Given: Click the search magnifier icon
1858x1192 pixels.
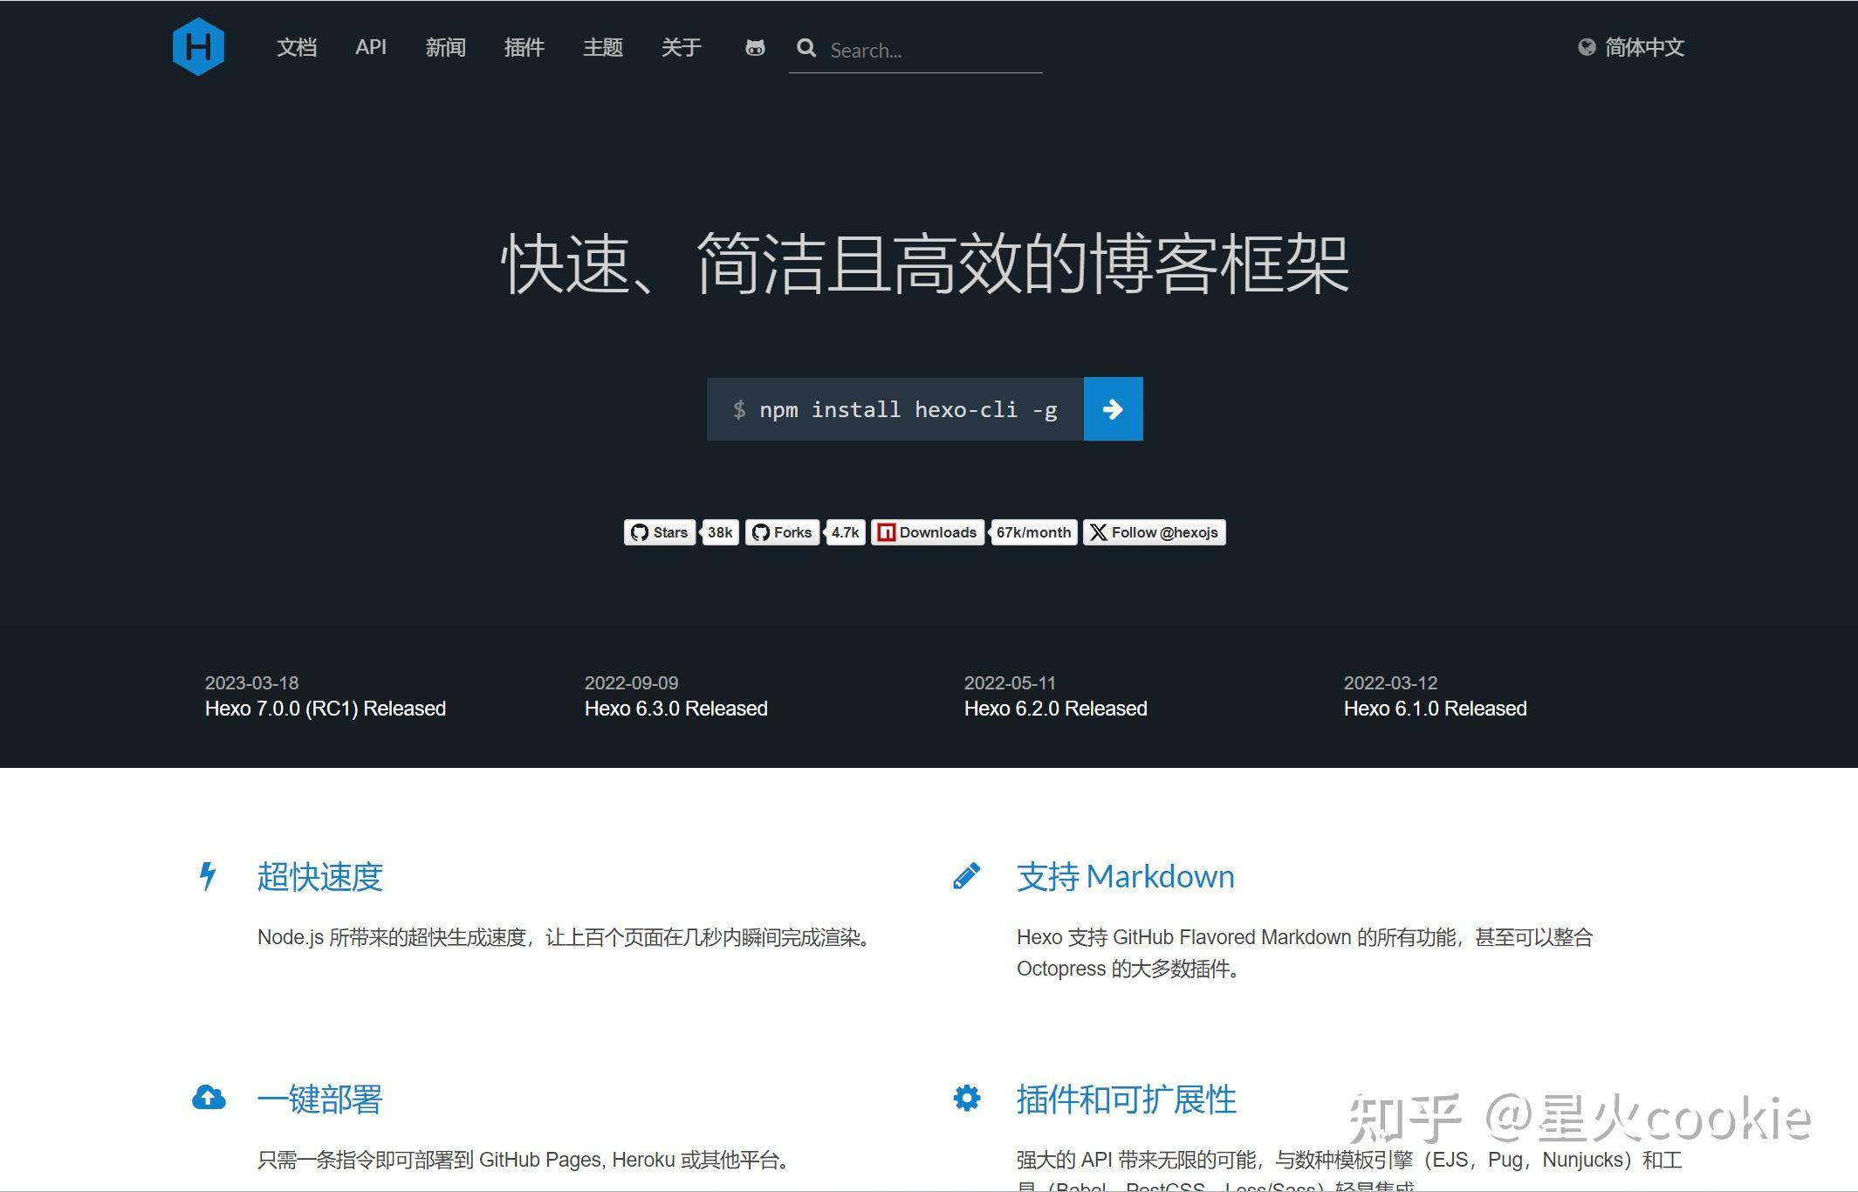Looking at the screenshot, I should point(806,48).
